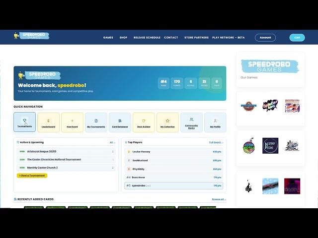This screenshot has width=318, height=238.
Task: Click the #4 rank stat tile
Action: pos(163,83)
